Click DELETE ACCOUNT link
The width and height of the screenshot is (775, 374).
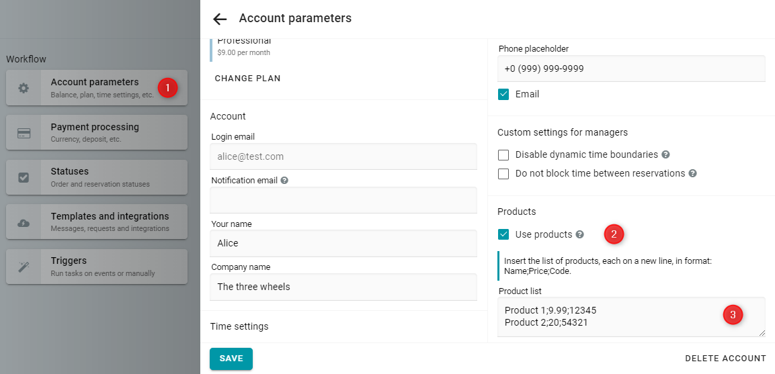[x=725, y=359]
